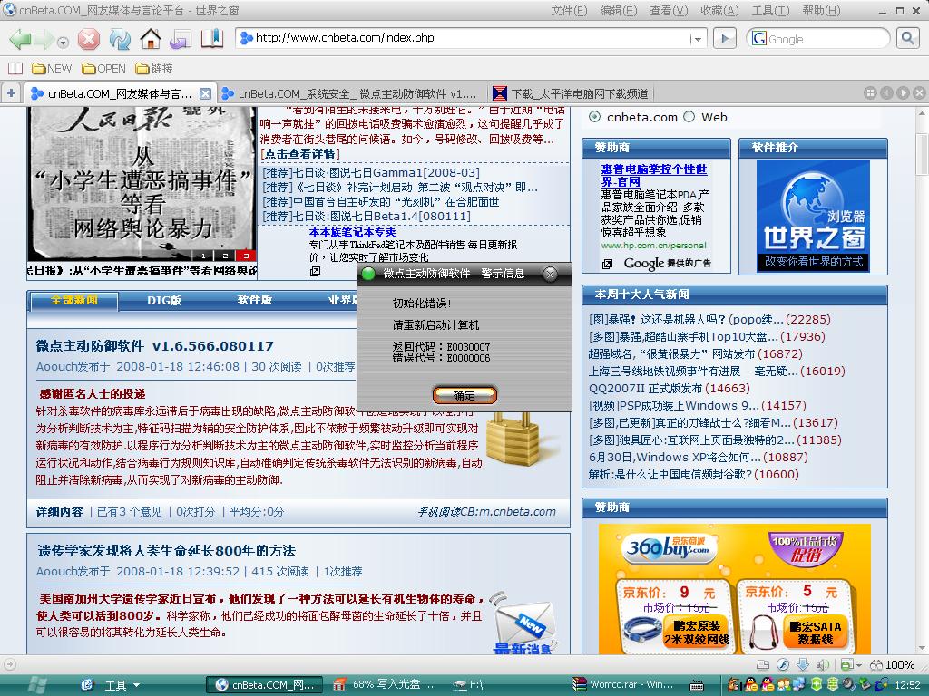The image size is (929, 696).
Task: Toggle the status bar sound speaker icon
Action: coord(822,664)
